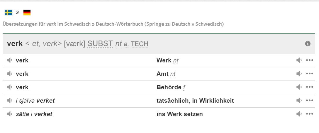Play audio for tatsächlich, in Wirklichkeit
The height and width of the screenshot is (133, 319).
[x=299, y=100]
